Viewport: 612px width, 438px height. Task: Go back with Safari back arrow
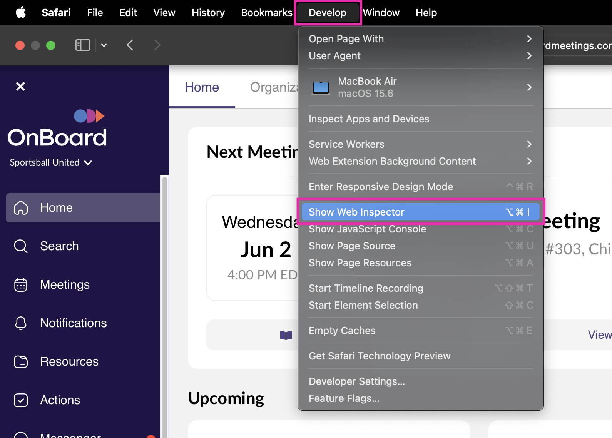130,45
